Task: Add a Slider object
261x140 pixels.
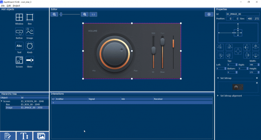Action: 30,60
